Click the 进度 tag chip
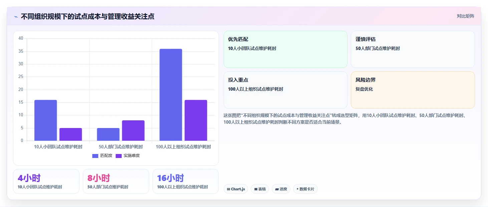 (x=281, y=189)
